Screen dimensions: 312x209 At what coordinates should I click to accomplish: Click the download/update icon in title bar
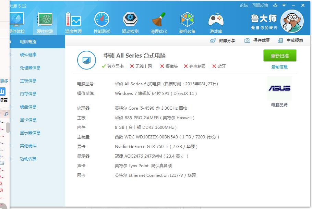275,5
